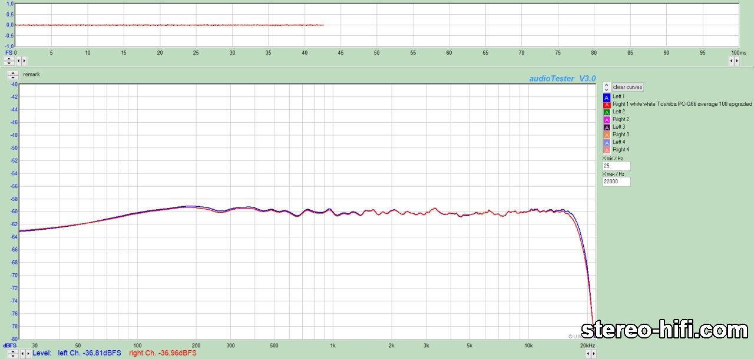Click the X max / Hz input field

coord(616,182)
